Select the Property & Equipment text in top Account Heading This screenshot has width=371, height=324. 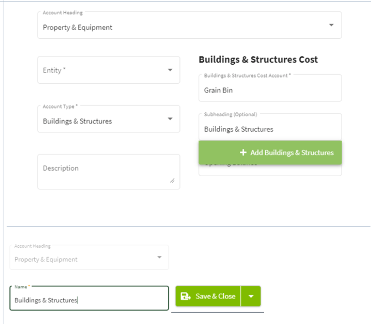pos(78,28)
